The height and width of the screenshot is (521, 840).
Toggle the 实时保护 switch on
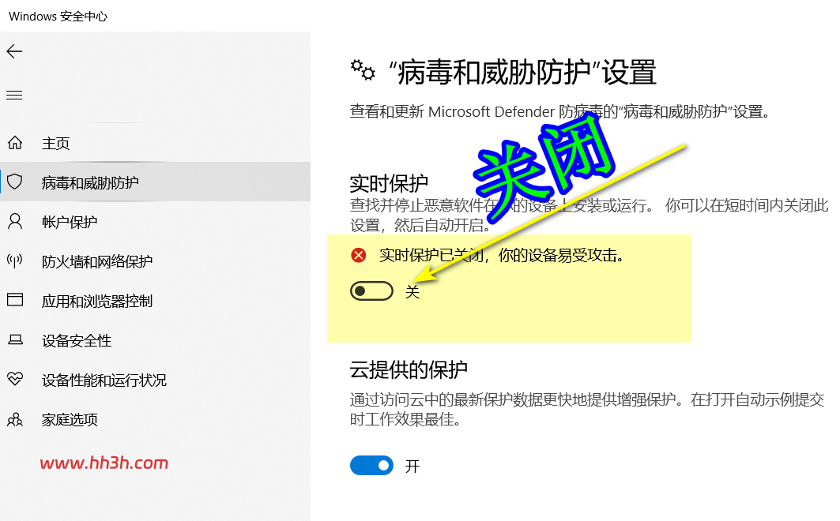(x=371, y=291)
